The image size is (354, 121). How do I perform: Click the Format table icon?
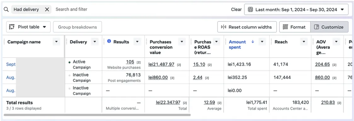(285, 27)
